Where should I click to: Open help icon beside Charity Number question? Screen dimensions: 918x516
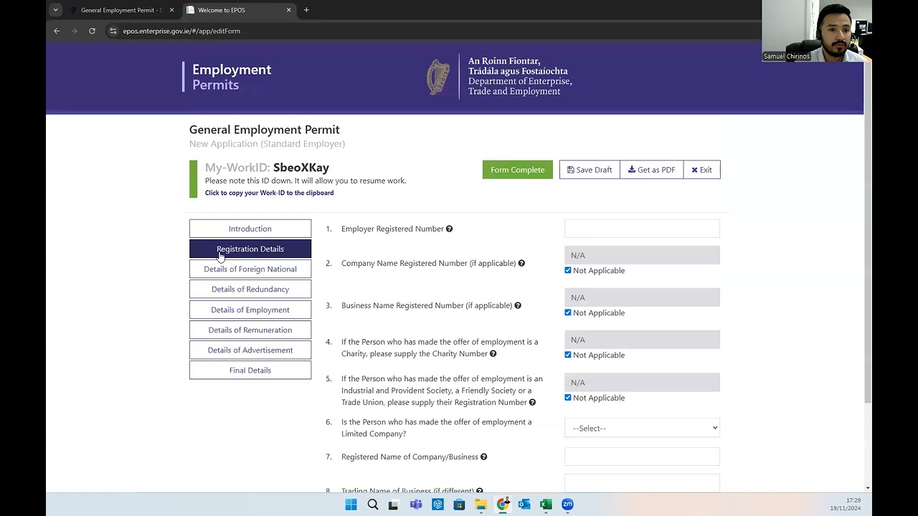(x=493, y=353)
